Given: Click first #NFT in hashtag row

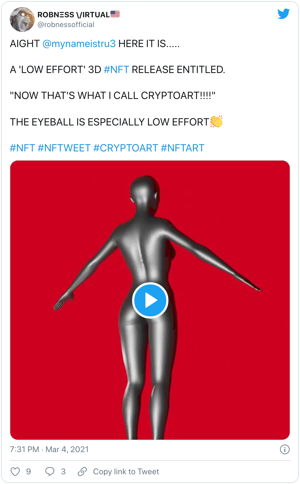Looking at the screenshot, I should 22,148.
